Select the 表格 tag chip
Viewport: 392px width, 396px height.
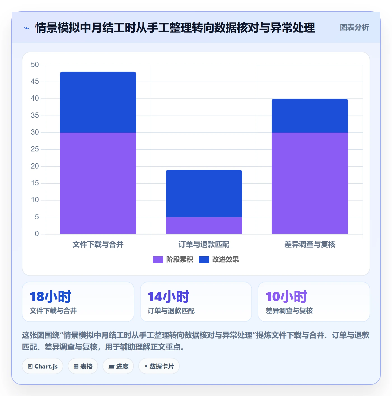point(83,366)
